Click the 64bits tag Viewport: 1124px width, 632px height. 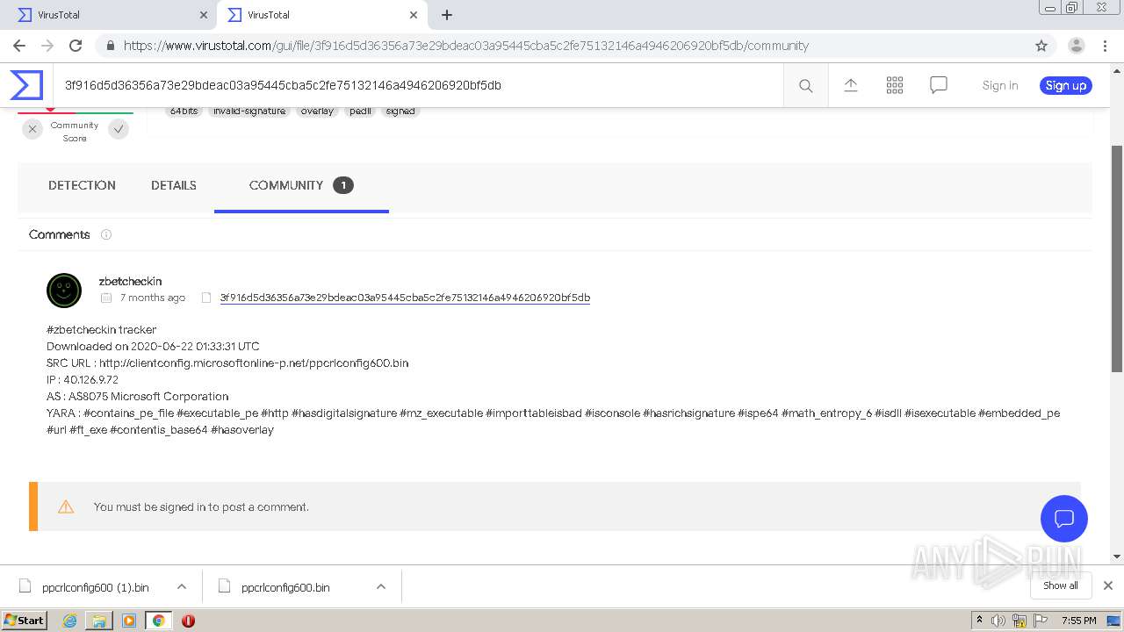[184, 111]
